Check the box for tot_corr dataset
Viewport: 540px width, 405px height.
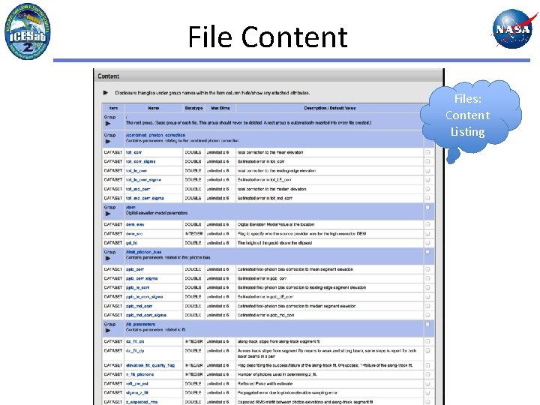tap(427, 152)
